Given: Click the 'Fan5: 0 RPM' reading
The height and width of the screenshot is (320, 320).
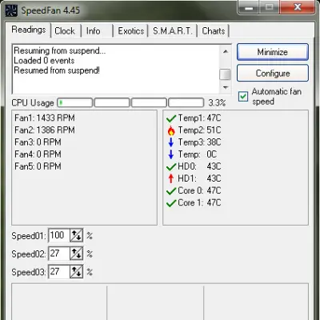Looking at the screenshot, I should pos(38,166).
